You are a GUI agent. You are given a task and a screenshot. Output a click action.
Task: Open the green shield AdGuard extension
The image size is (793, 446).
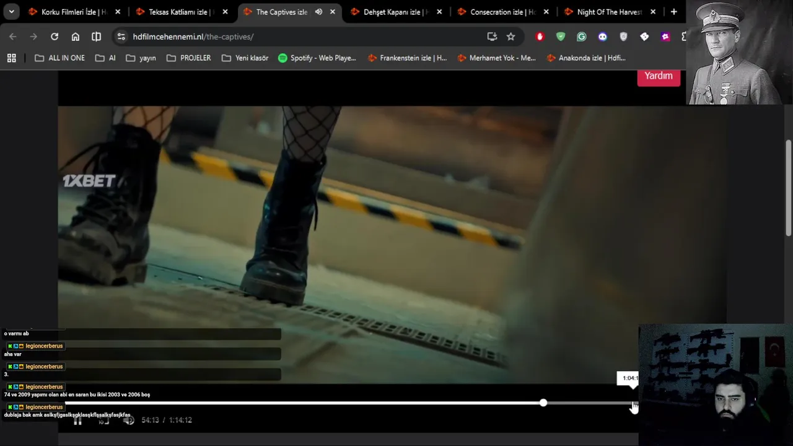click(561, 37)
